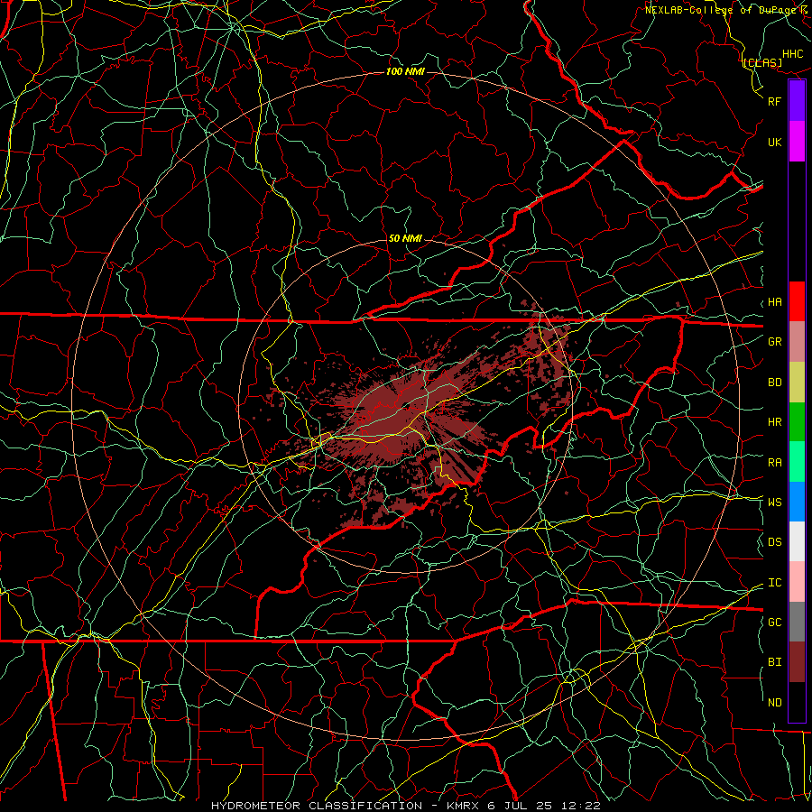Click the BD yellow-olive legend swatch

coord(797,382)
